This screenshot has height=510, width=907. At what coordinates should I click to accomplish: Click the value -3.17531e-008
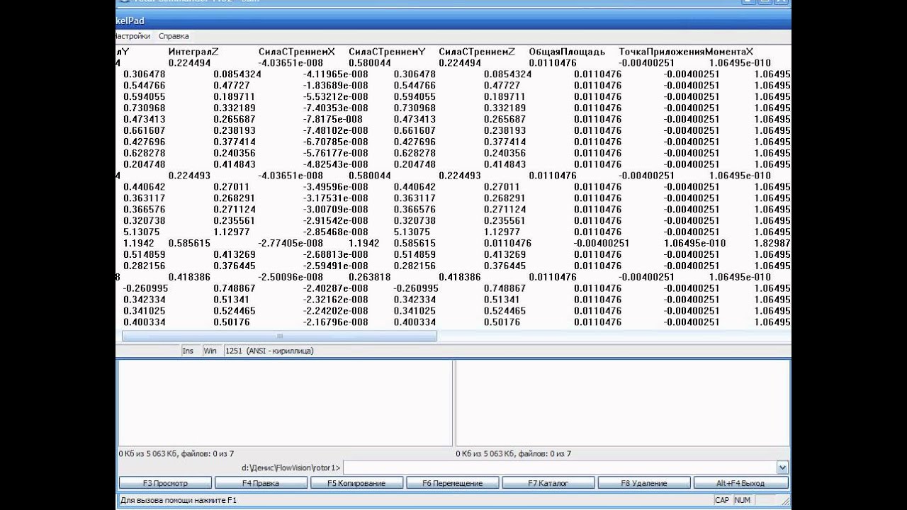coord(336,199)
